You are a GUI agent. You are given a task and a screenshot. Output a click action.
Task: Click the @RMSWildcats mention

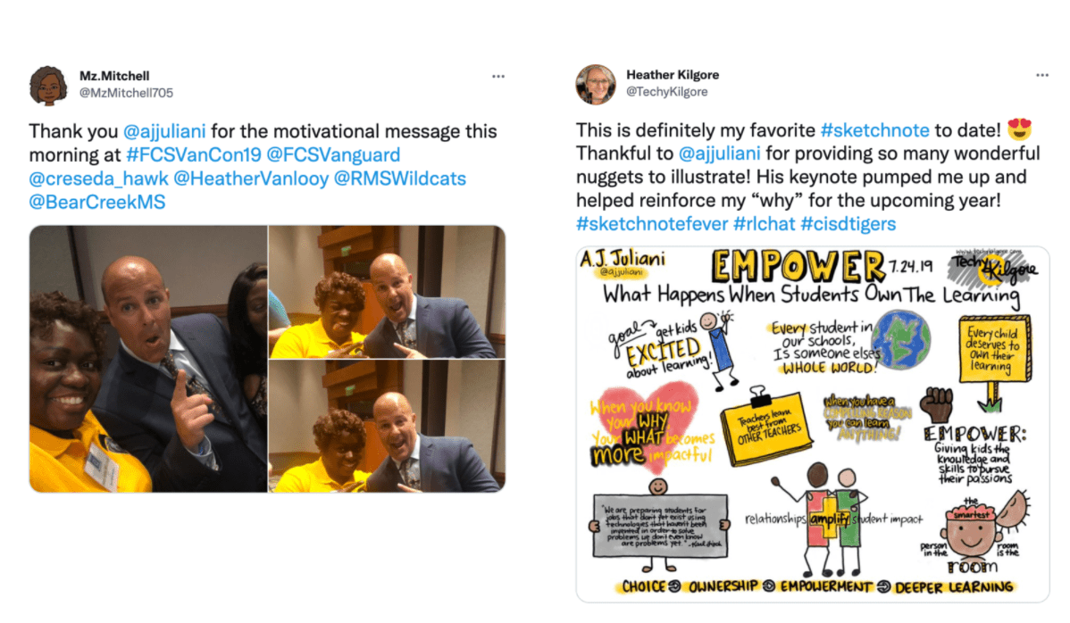pyautogui.click(x=400, y=179)
